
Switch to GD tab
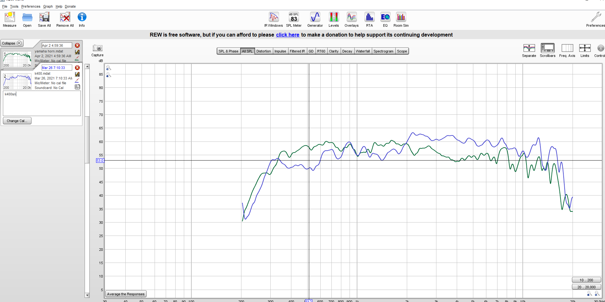click(311, 51)
